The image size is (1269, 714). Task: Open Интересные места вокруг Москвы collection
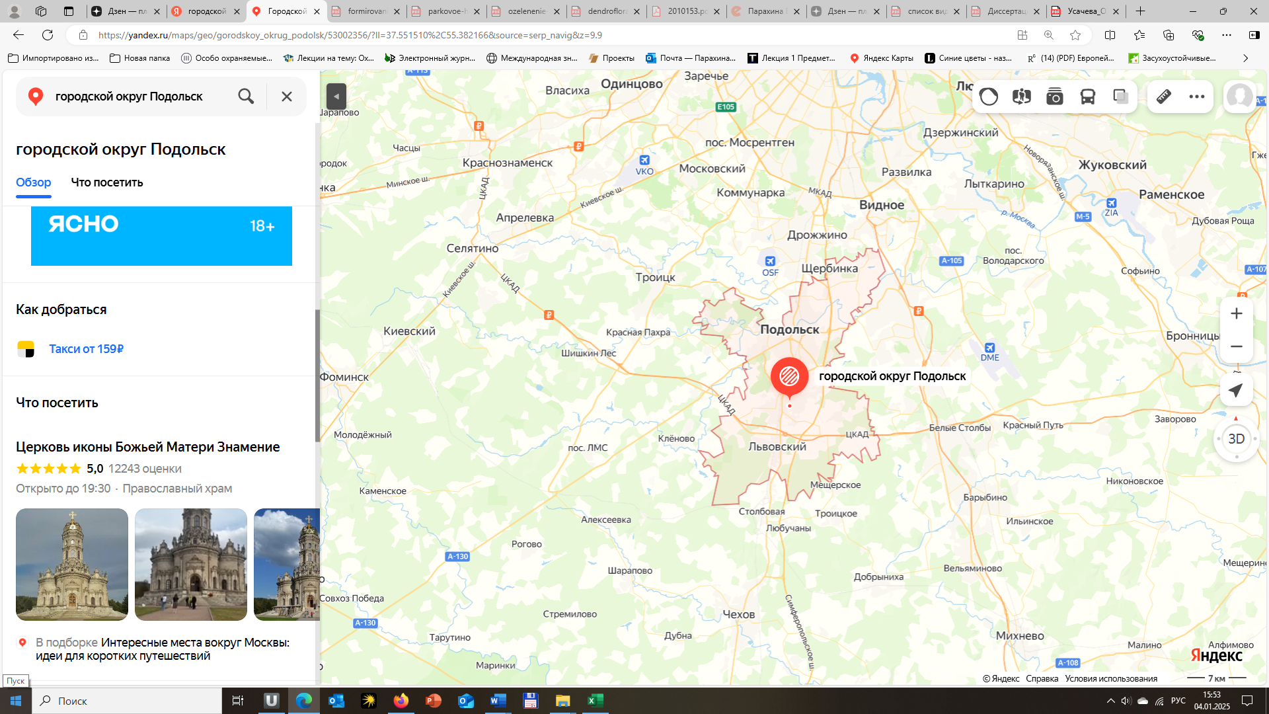click(162, 649)
